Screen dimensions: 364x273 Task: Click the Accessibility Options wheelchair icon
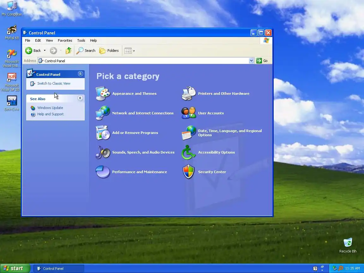pyautogui.click(x=189, y=152)
